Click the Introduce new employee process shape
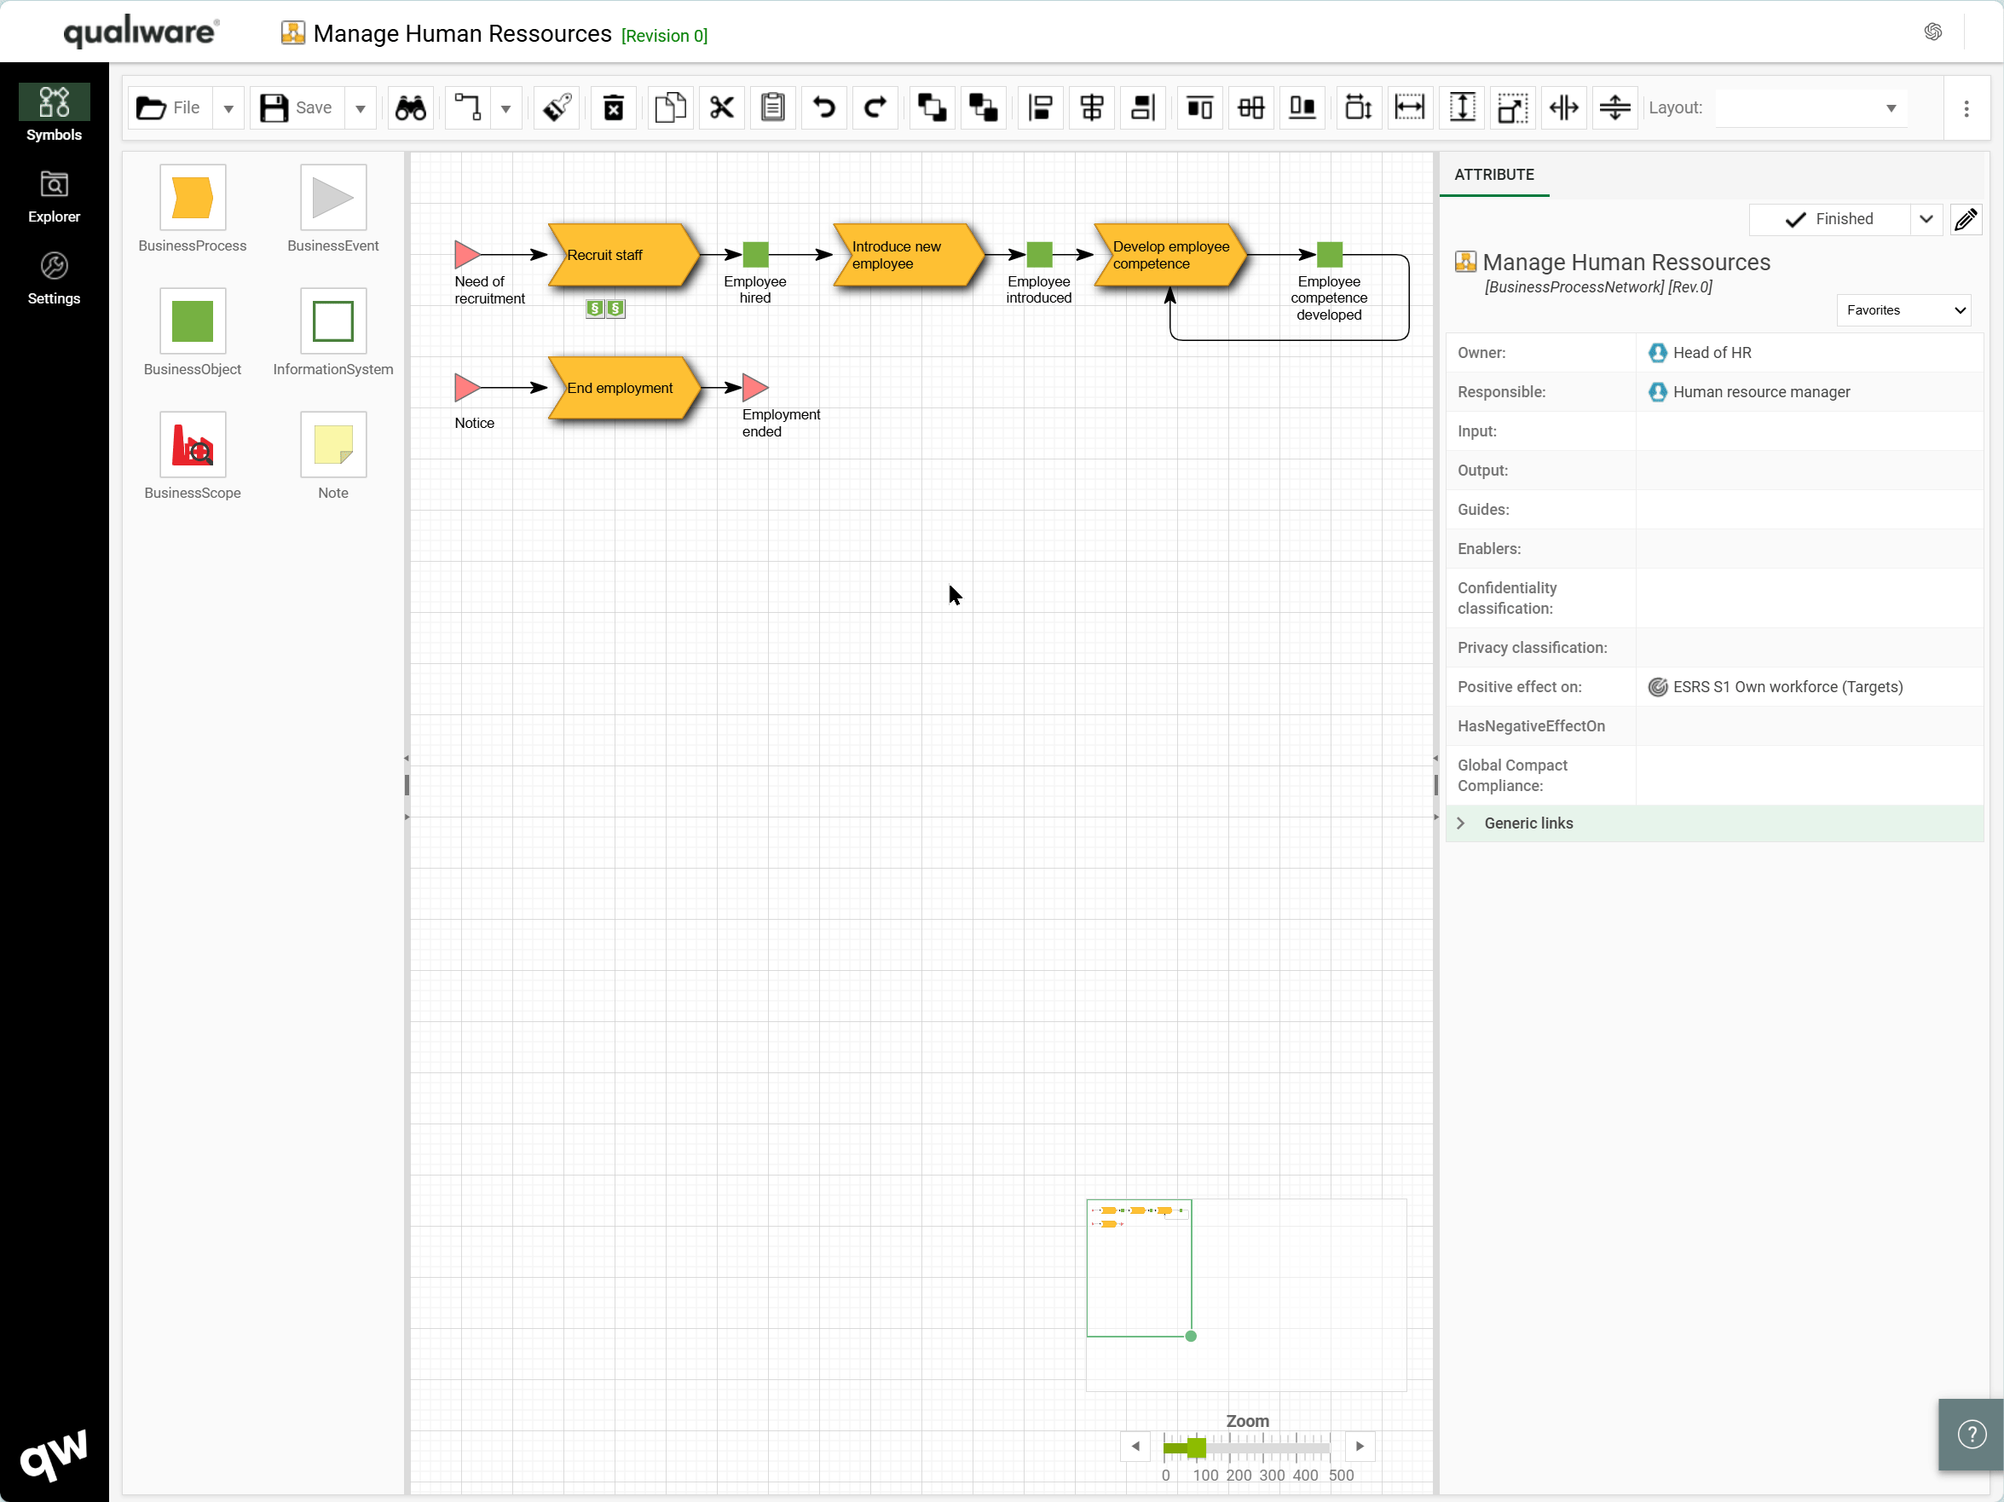Viewport: 2004px width, 1502px height. point(909,256)
